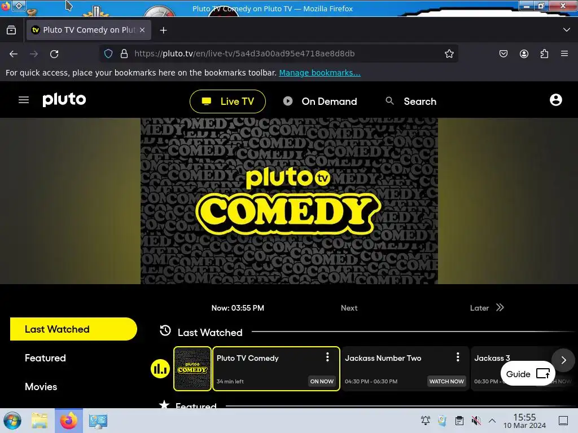Select the Last Watched category

coord(73,329)
